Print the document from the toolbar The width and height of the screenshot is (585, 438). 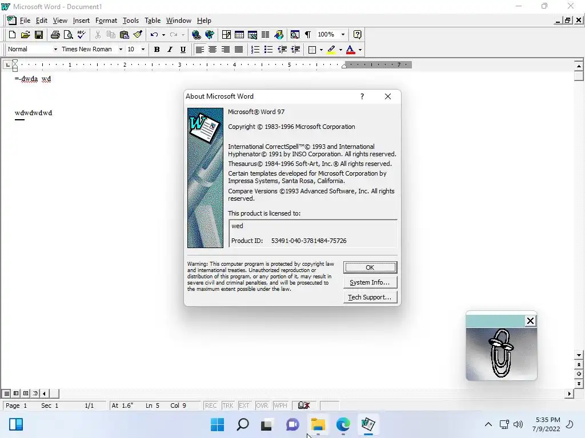[55, 35]
